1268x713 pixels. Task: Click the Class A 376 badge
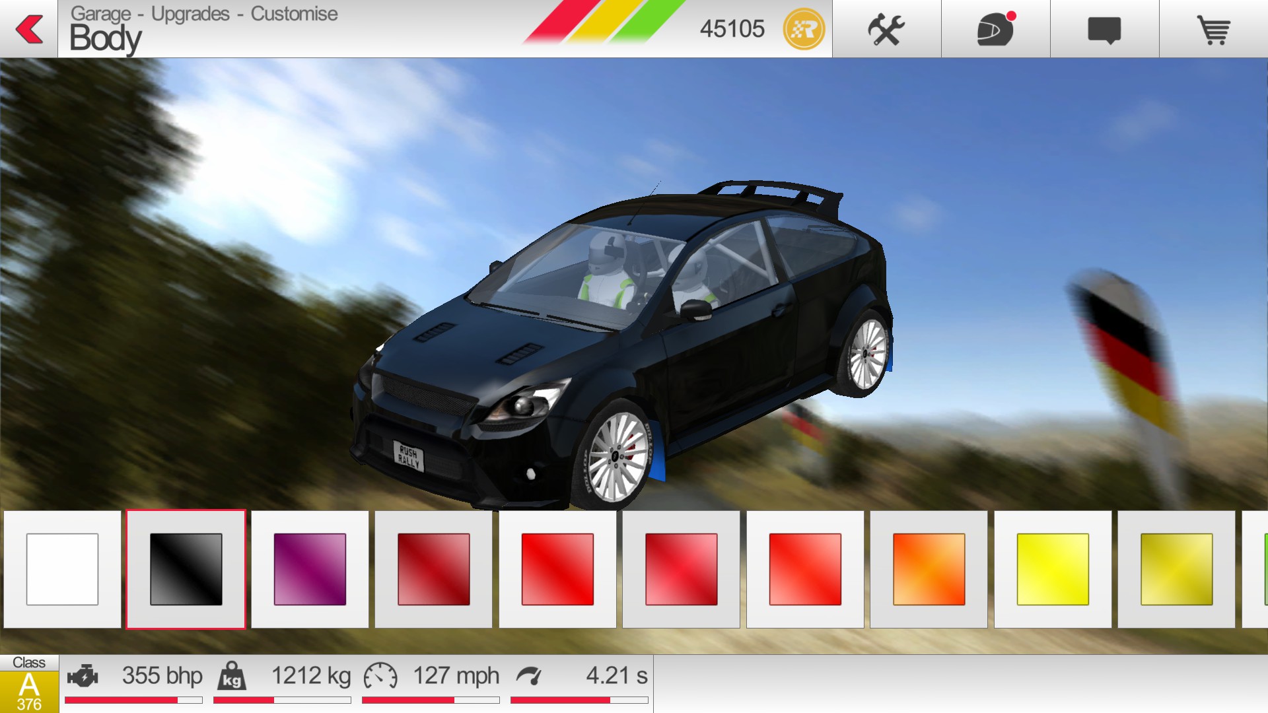pos(29,684)
